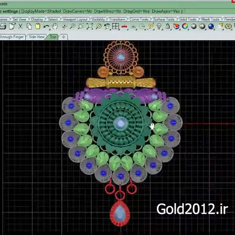The height and width of the screenshot is (235, 235).
Task: Open the Visibility toolbar tab
Action: click(98, 19)
